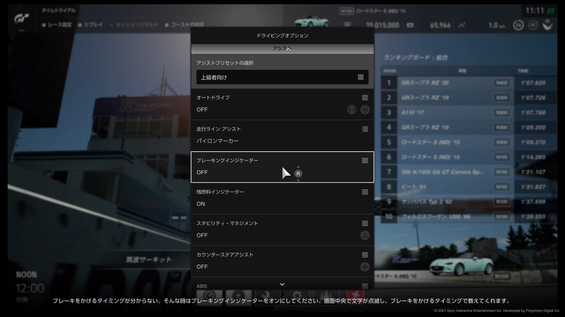This screenshot has width=565, height=317.
Task: Open リプレイ in top menu
Action: coord(93,25)
